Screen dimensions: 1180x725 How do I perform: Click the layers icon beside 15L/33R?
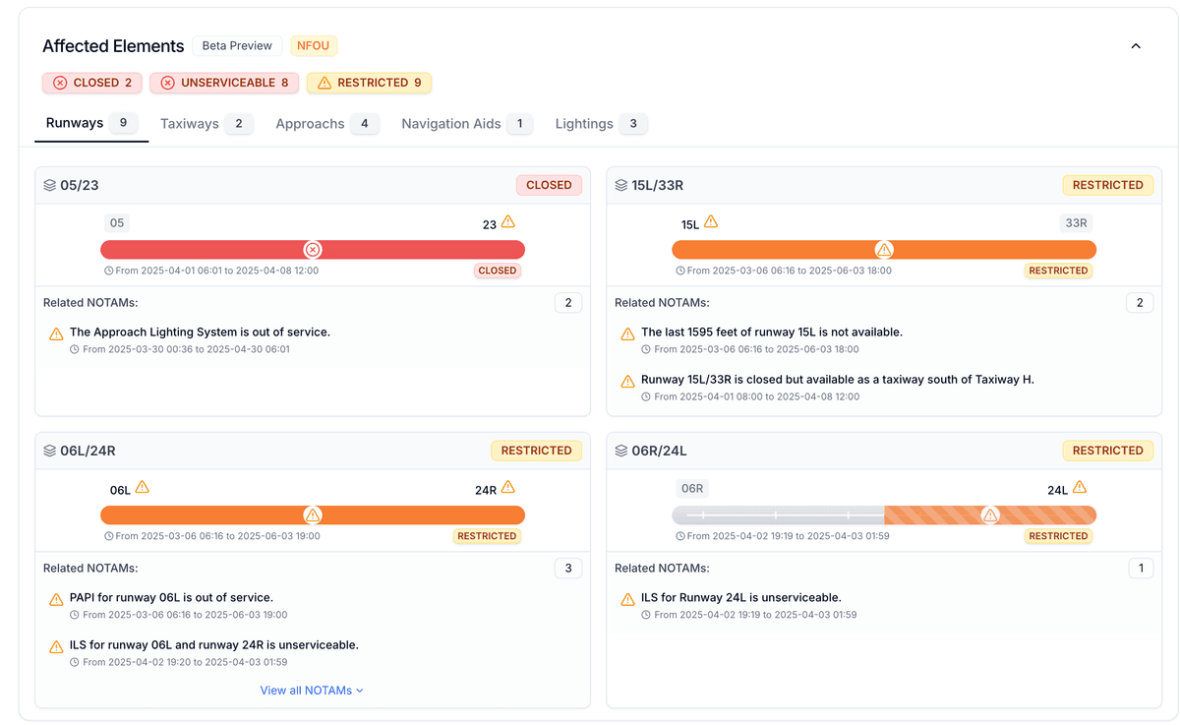[621, 185]
